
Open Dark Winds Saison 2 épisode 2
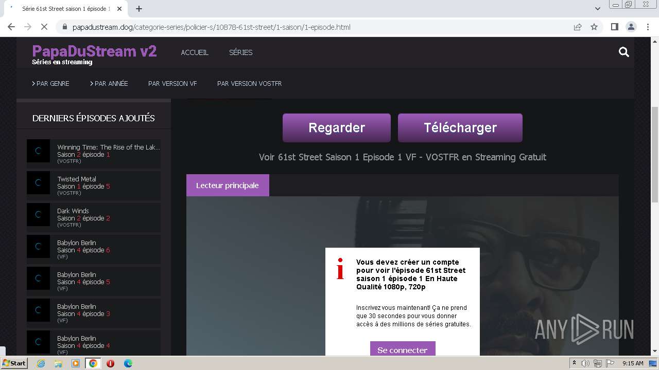[x=94, y=217]
